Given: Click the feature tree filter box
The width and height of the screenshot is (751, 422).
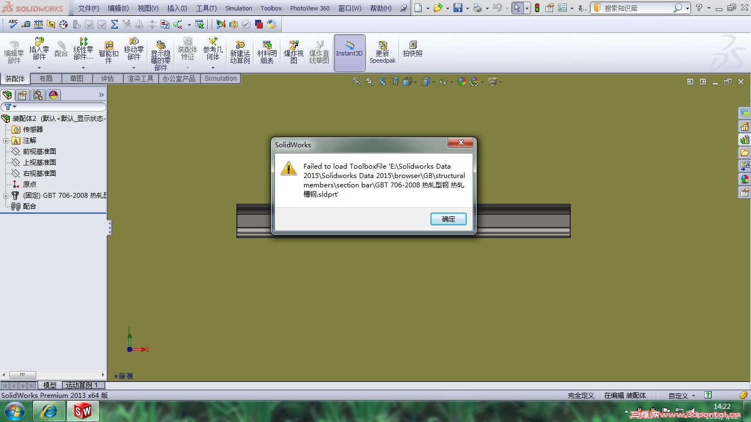Looking at the screenshot, I should 53,107.
